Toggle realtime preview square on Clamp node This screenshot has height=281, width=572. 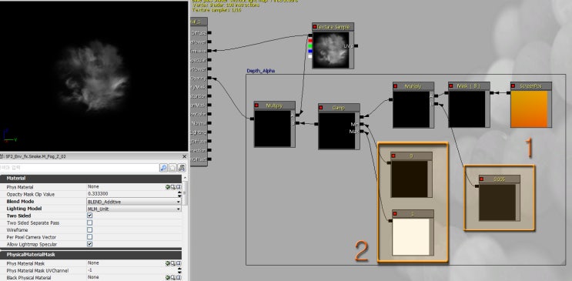(x=321, y=108)
